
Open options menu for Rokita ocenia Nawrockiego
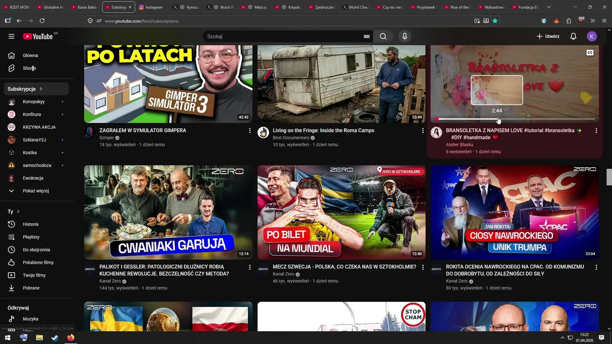[x=596, y=267]
